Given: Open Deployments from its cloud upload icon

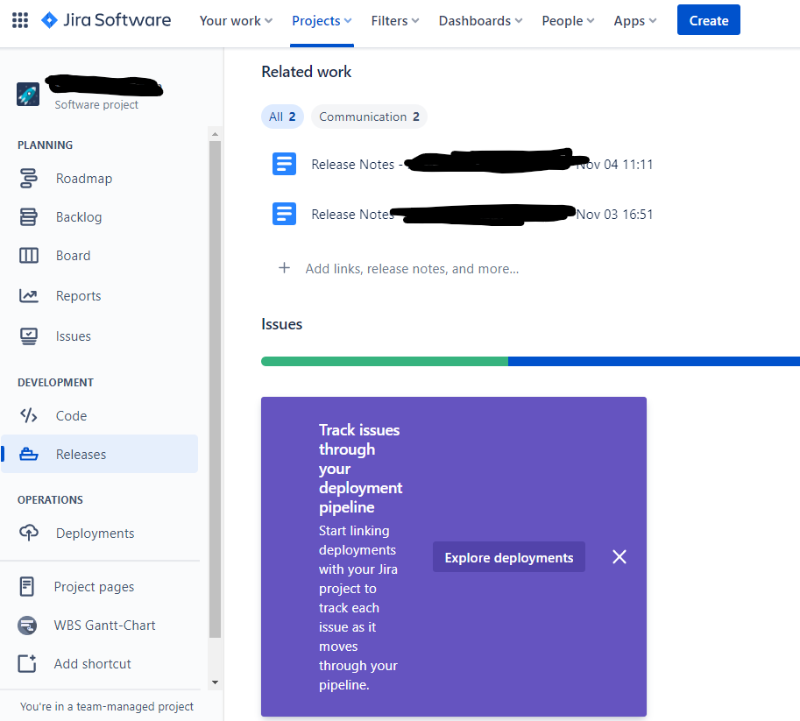Looking at the screenshot, I should 29,533.
